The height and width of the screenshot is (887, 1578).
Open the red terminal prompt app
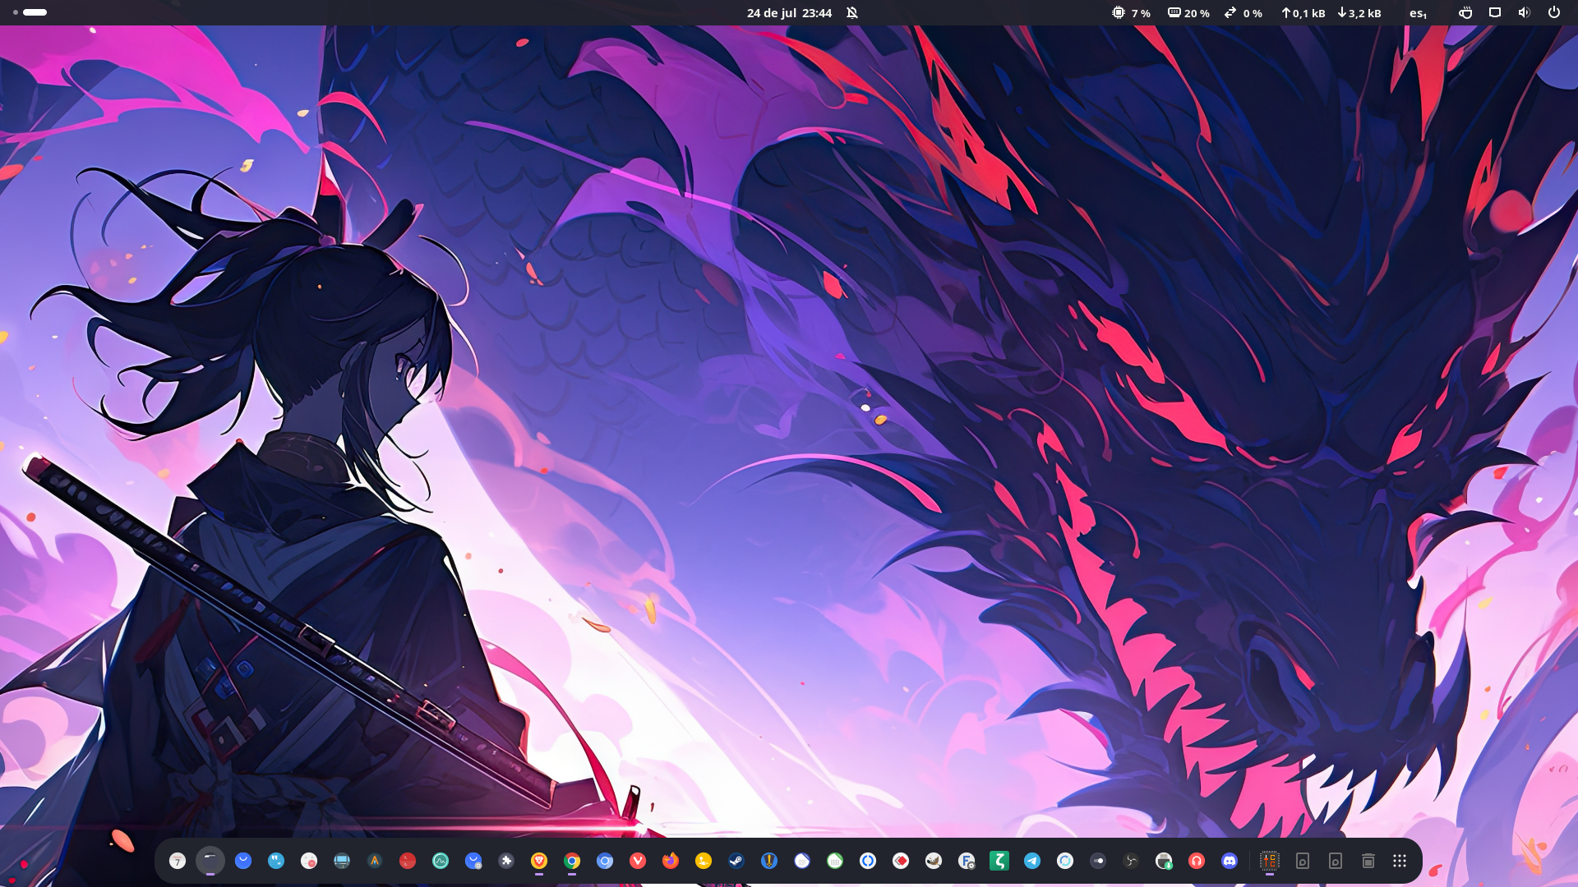[408, 861]
